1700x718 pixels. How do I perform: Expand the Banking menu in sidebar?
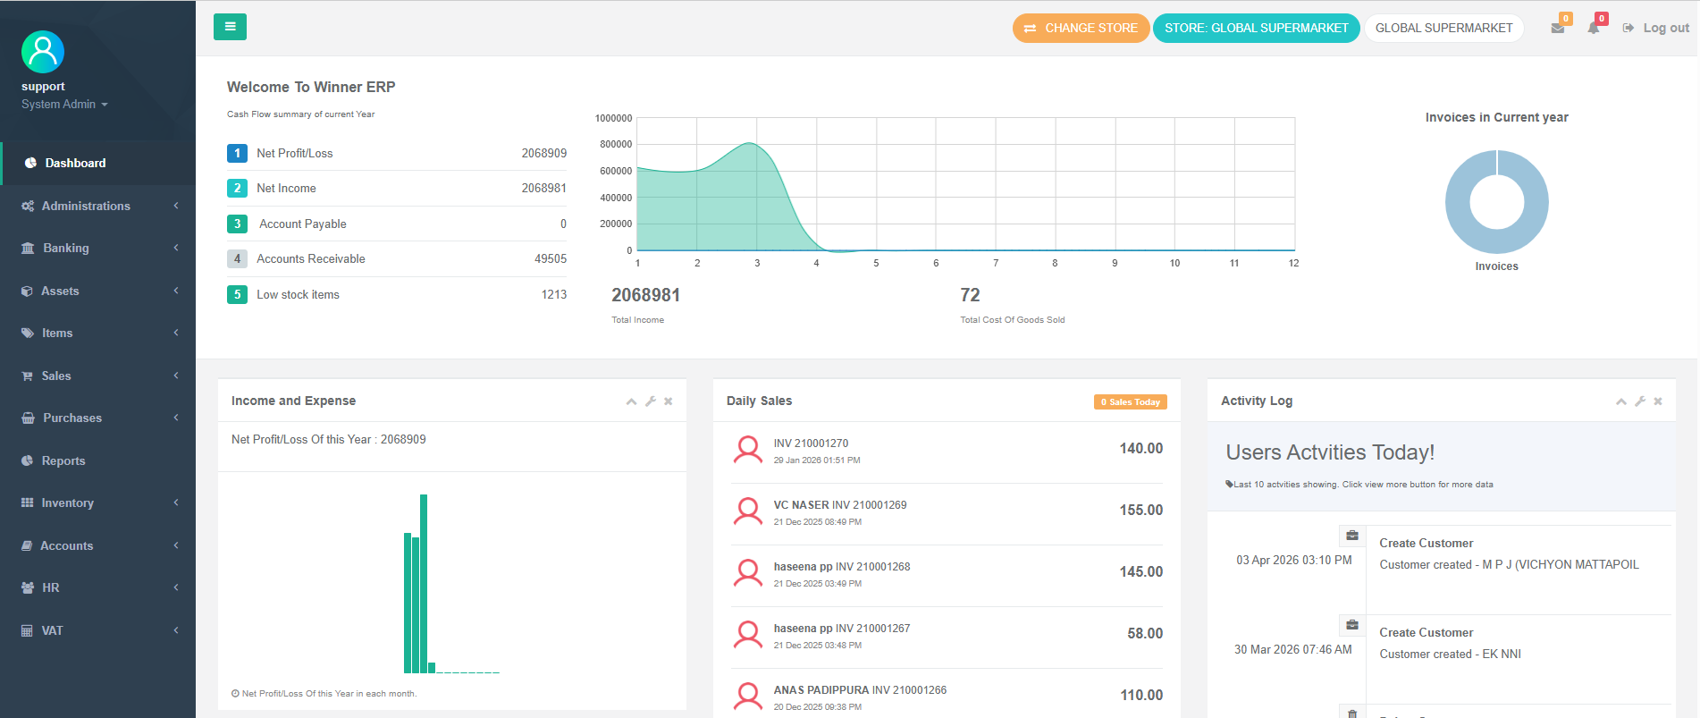coord(97,248)
